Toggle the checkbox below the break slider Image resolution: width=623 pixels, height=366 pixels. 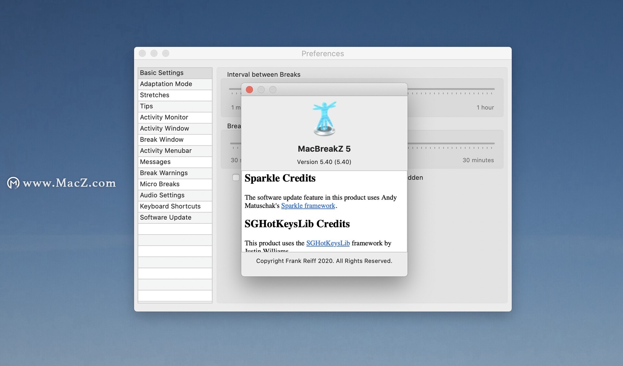click(236, 177)
